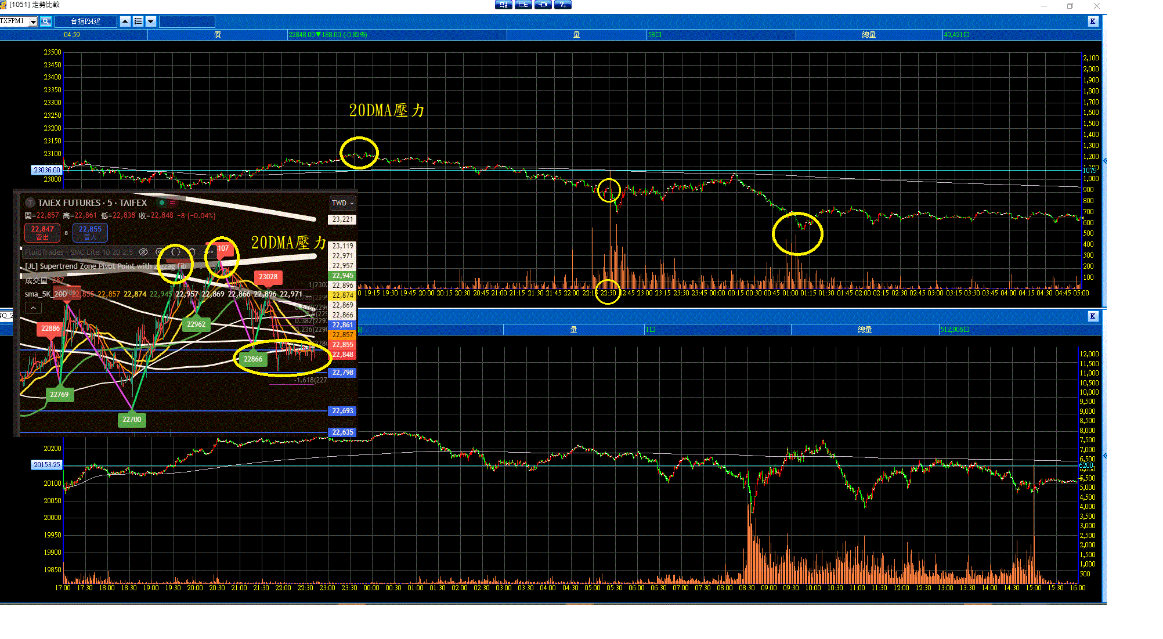1163x639 pixels.
Task: Click the blue 22,798 level label
Action: click(342, 373)
